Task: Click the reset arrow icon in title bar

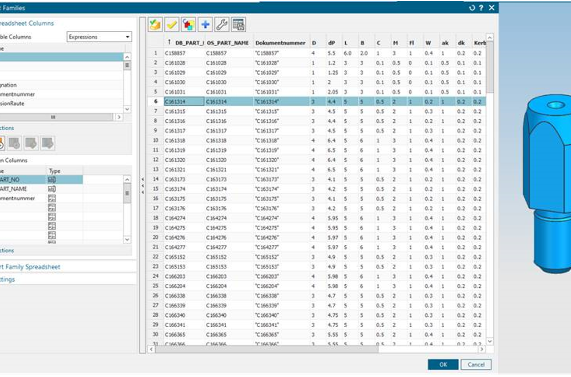Action: pos(472,8)
